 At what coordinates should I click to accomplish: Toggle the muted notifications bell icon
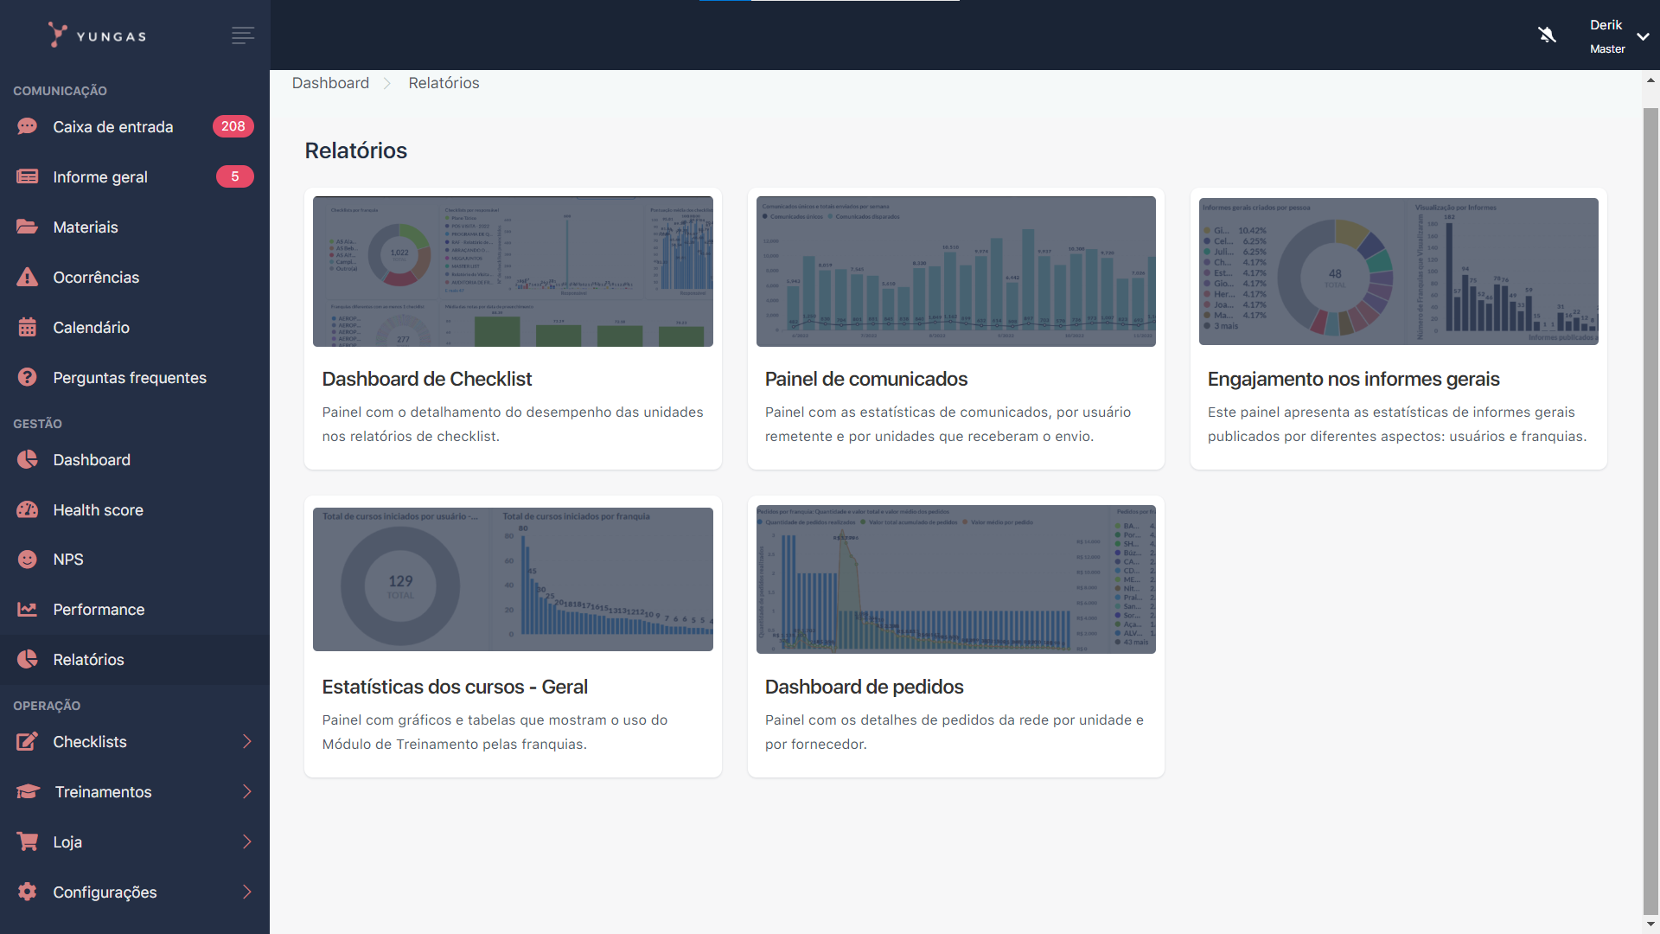(1547, 35)
